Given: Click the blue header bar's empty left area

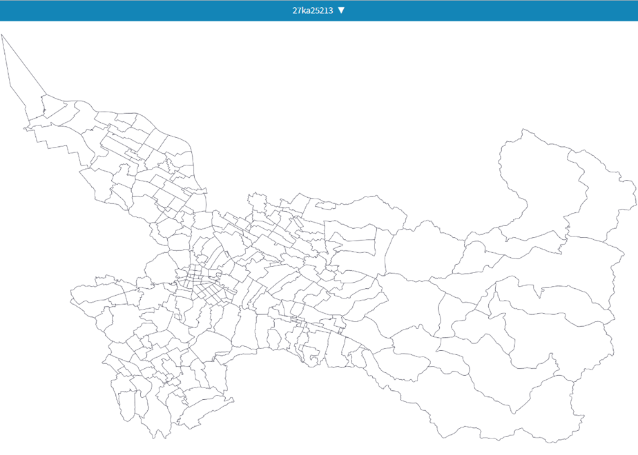Looking at the screenshot, I should (122, 10).
